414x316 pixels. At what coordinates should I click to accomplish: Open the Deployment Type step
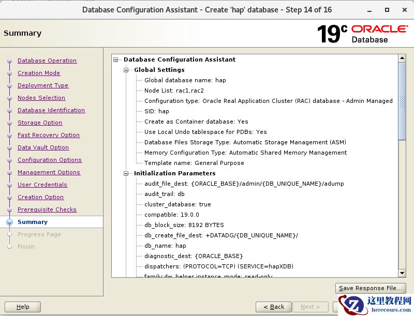pyautogui.click(x=43, y=85)
